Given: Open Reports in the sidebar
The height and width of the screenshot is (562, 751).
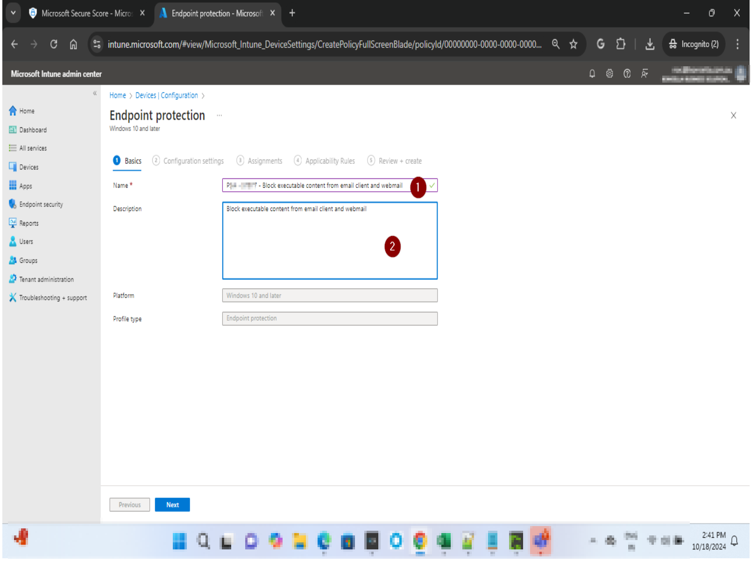Looking at the screenshot, I should tap(23, 223).
